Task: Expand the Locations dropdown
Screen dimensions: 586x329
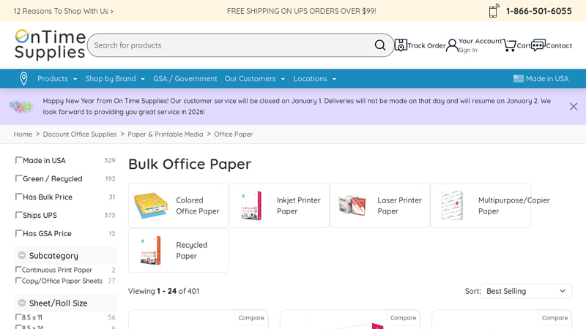Action: tap(315, 79)
